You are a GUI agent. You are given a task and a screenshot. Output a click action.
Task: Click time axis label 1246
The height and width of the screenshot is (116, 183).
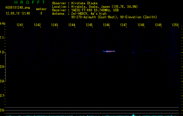coord(106,25)
